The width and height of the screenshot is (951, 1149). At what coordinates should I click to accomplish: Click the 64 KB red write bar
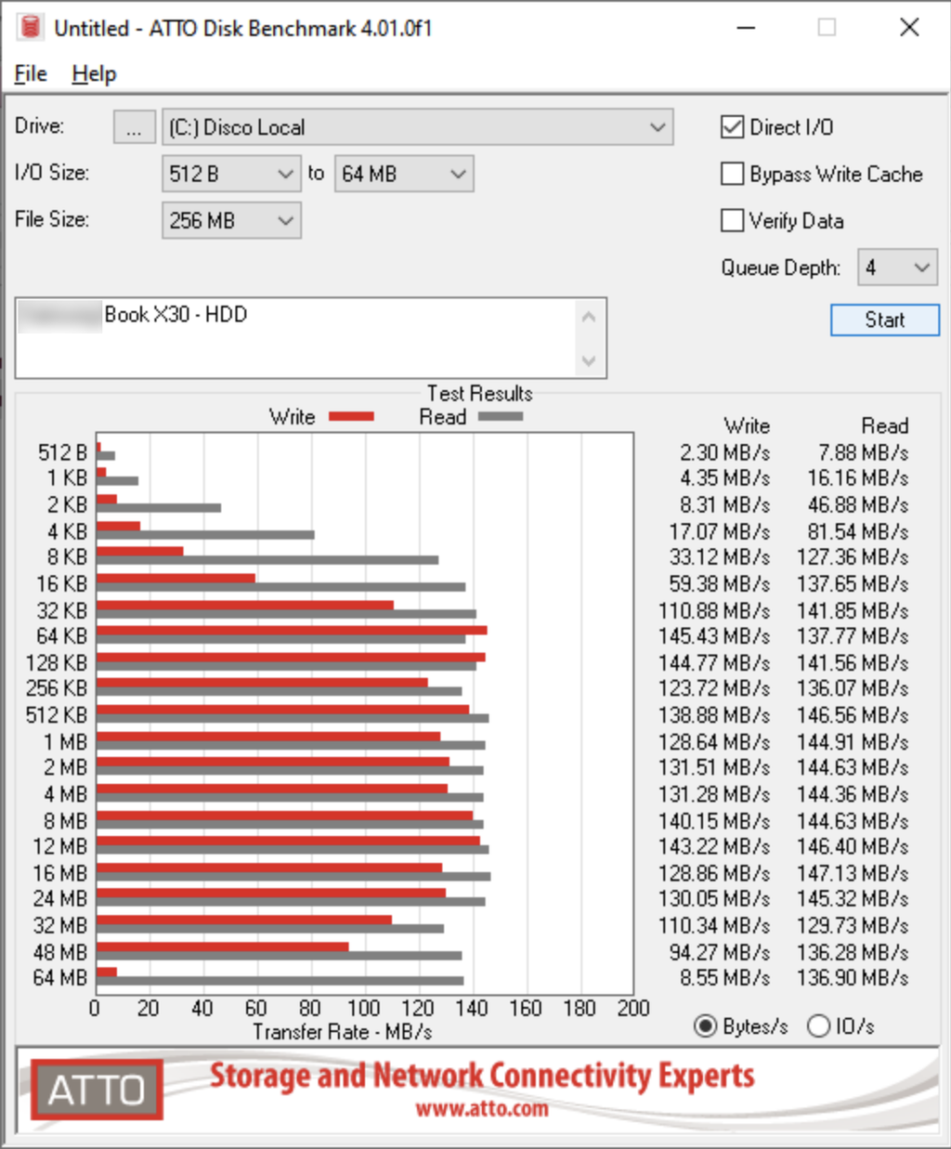pyautogui.click(x=292, y=631)
